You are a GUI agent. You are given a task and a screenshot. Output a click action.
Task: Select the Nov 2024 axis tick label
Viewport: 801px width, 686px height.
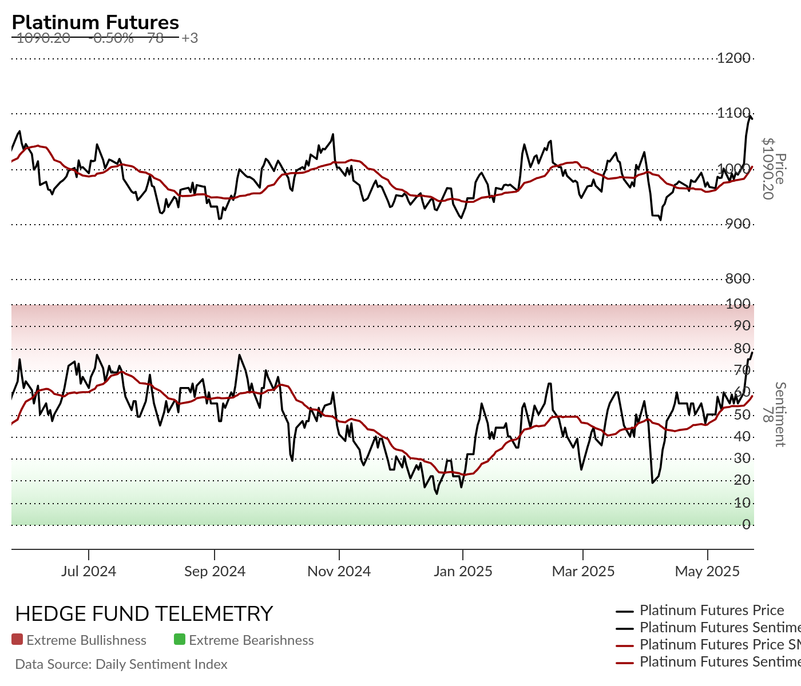[339, 571]
